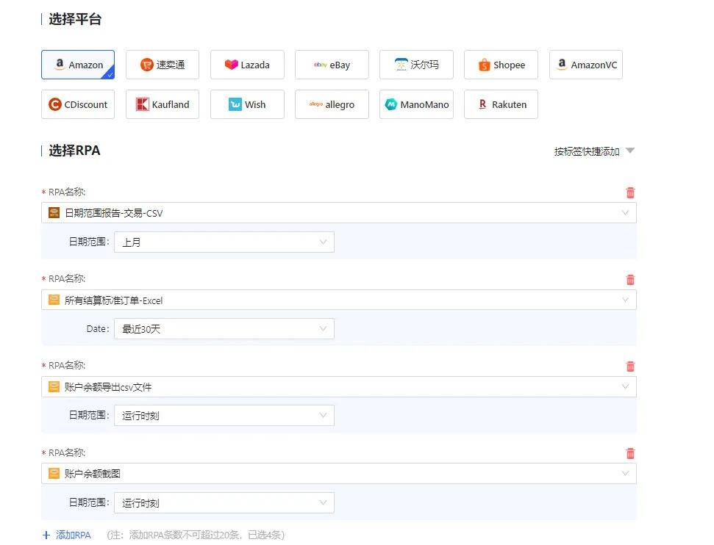Click the 选择RPA heading
The image size is (714, 545).
pos(74,151)
